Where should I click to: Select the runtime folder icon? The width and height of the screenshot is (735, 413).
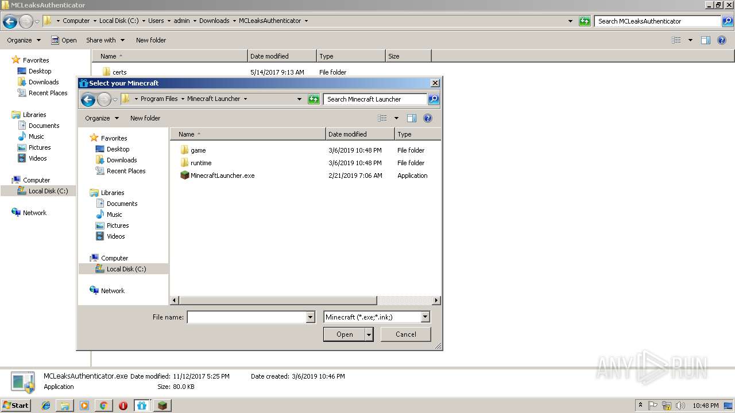[x=185, y=163]
